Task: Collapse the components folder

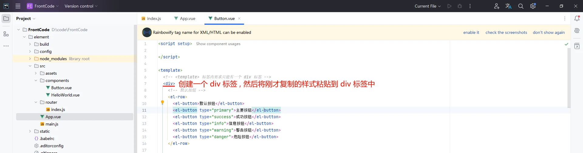Action: click(36, 80)
